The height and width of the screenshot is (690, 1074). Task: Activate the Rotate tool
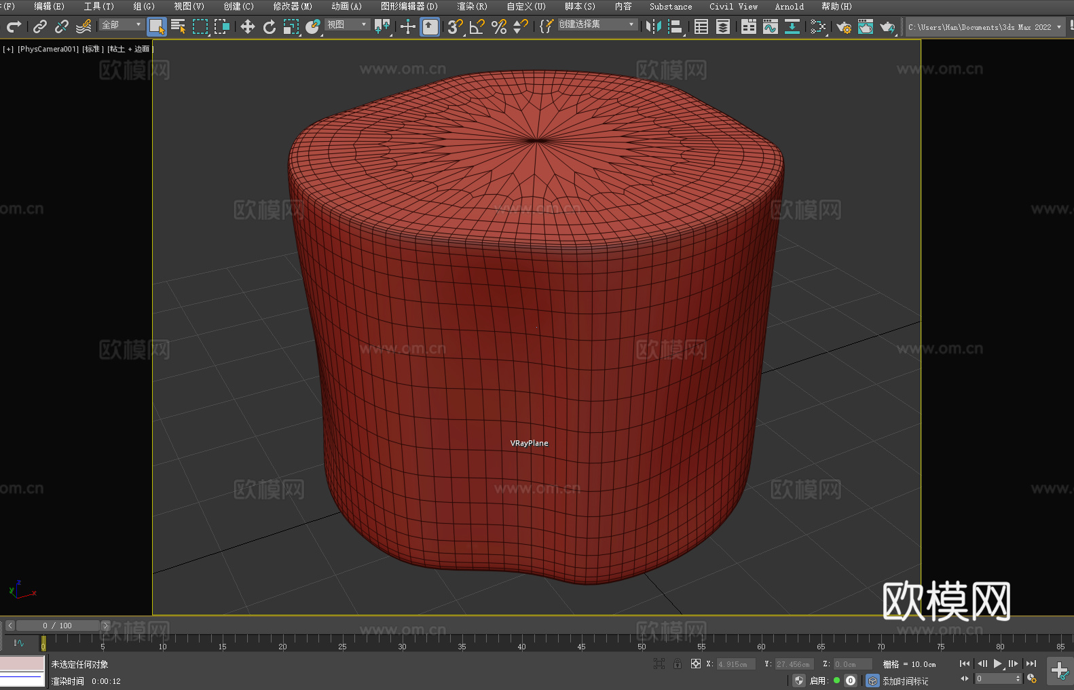click(x=270, y=27)
